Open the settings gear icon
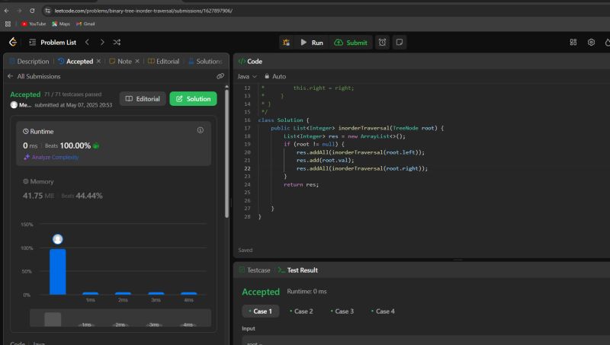610x345 pixels. pyautogui.click(x=591, y=42)
